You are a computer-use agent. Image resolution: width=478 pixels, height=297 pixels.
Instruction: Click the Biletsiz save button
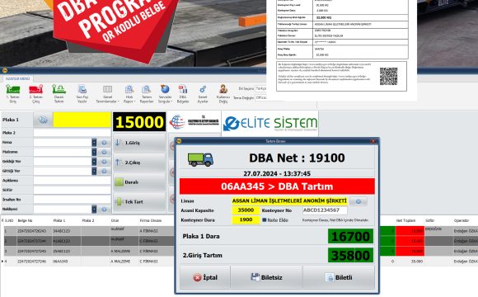point(266,277)
